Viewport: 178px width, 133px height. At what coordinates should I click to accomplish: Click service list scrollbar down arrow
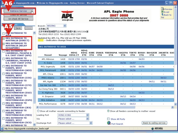(34, 124)
